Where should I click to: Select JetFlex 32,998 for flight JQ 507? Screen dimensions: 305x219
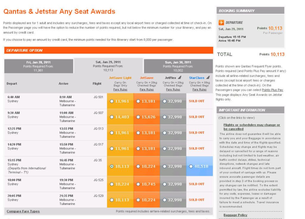164,117
